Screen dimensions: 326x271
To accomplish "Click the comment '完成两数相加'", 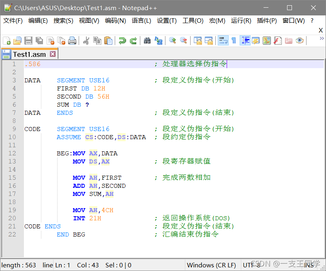I will point(186,177).
